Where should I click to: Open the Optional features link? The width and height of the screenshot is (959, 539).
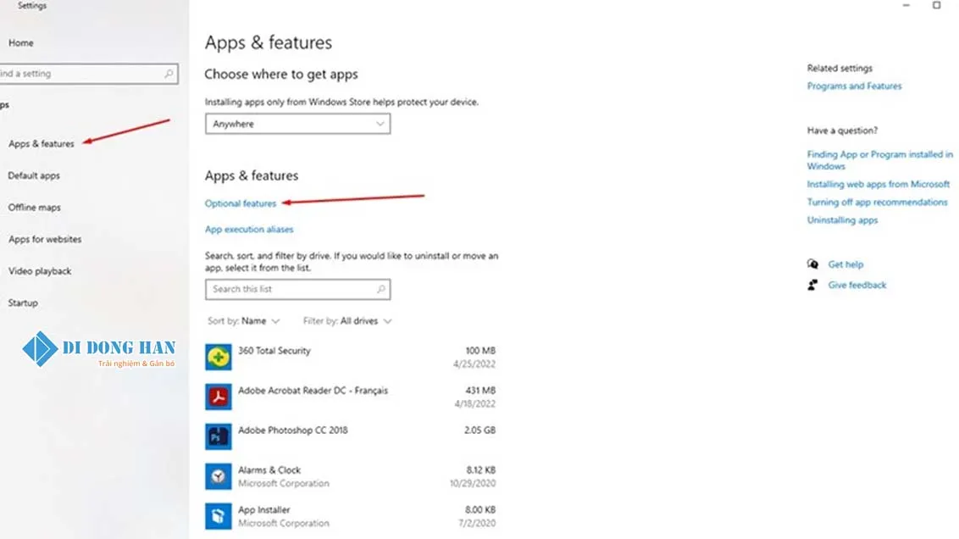coord(241,203)
